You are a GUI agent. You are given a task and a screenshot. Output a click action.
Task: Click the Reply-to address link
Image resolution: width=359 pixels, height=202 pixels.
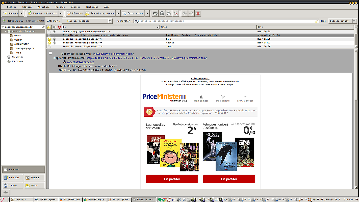click(146, 58)
